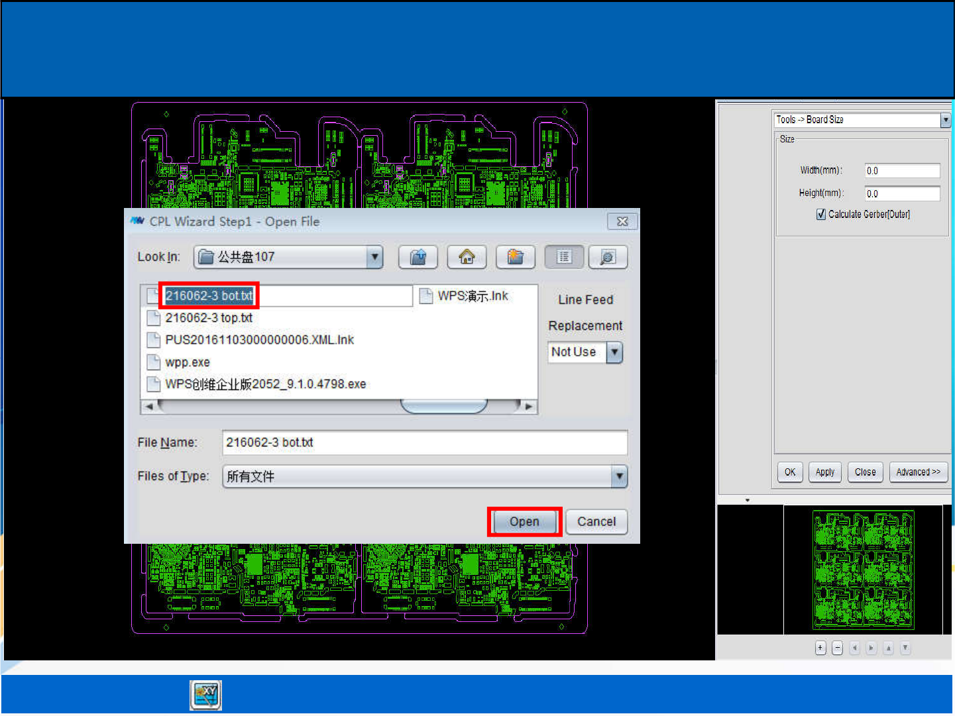Select file 216062-3 bot.txt

[209, 296]
